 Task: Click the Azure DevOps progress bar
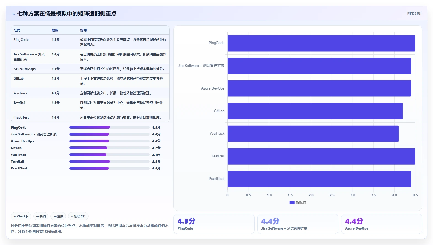click(x=109, y=141)
